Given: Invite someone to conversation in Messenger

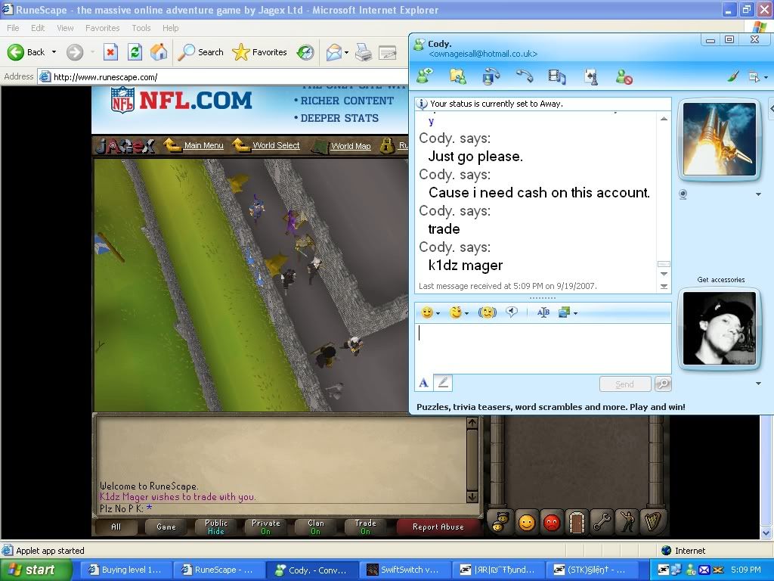Looking at the screenshot, I should tap(425, 76).
